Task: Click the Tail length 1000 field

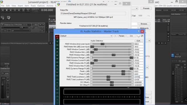Action: pos(142,16)
